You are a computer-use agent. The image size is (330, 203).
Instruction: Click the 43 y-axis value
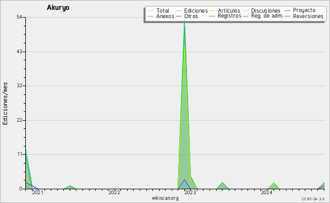click(19, 52)
